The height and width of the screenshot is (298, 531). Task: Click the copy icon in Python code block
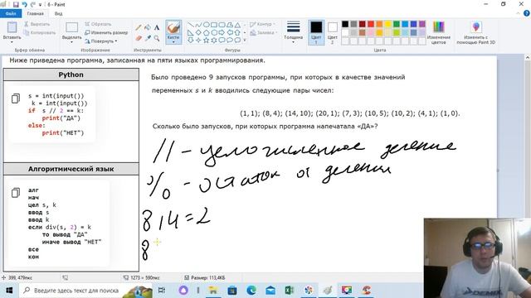click(x=16, y=99)
